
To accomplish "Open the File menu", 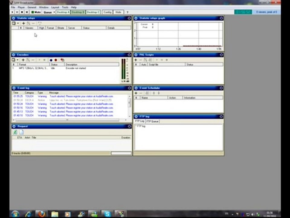I will coord(13,7).
